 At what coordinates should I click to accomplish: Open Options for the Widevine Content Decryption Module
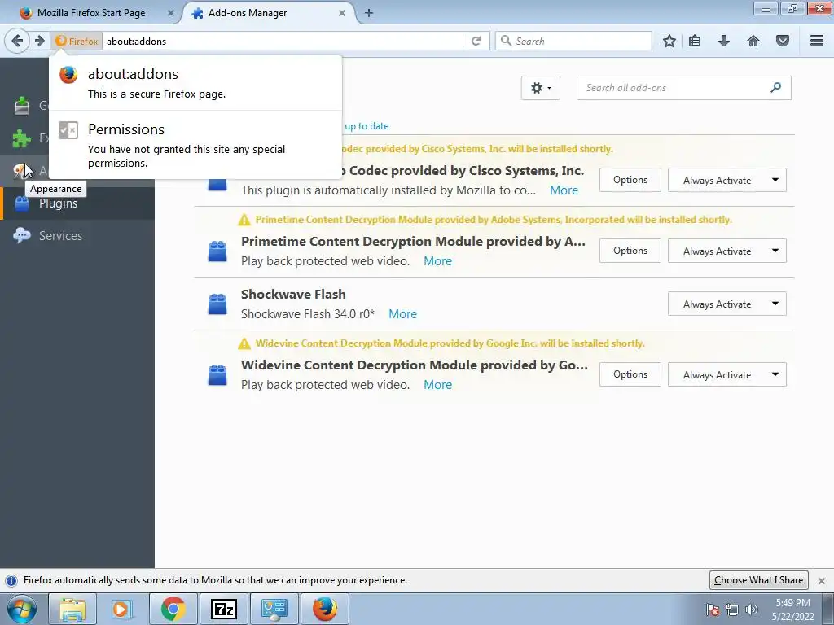pyautogui.click(x=630, y=374)
